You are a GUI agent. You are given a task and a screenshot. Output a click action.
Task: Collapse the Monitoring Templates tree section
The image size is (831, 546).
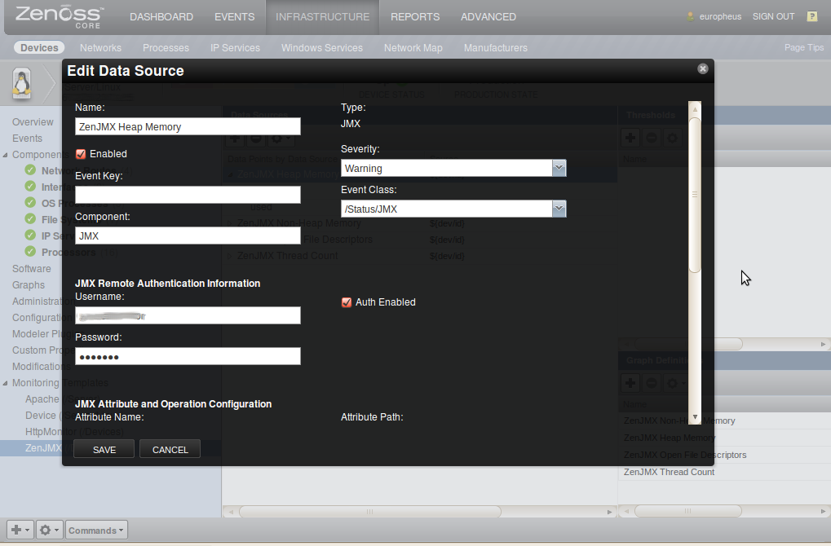pos(5,383)
